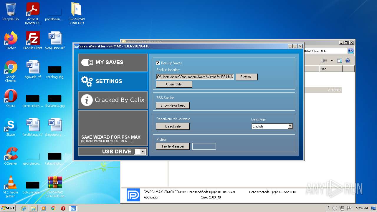Launch Skype desktop shortcut
Viewport: 377px width, 212px height.
11,127
